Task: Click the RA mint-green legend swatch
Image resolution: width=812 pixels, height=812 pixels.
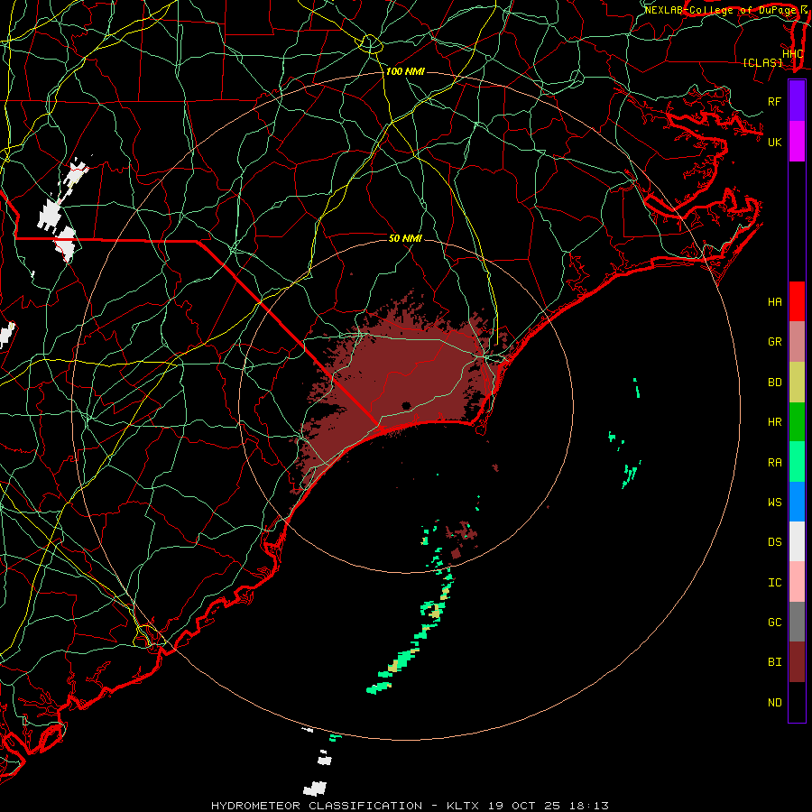Action: point(797,462)
